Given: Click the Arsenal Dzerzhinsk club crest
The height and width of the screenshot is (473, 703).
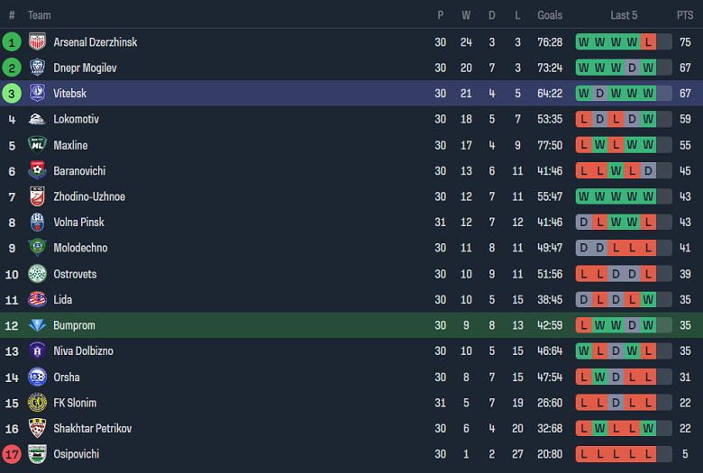Looking at the screenshot, I should click(x=37, y=42).
